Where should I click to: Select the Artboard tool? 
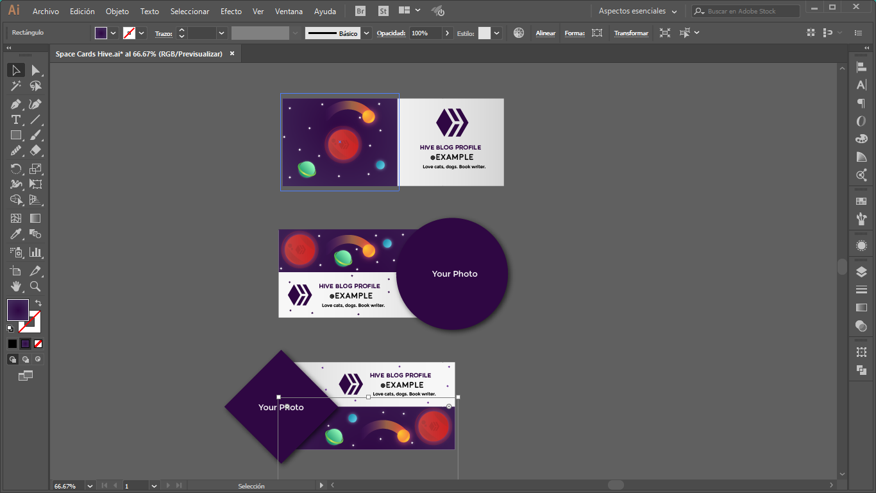point(16,271)
